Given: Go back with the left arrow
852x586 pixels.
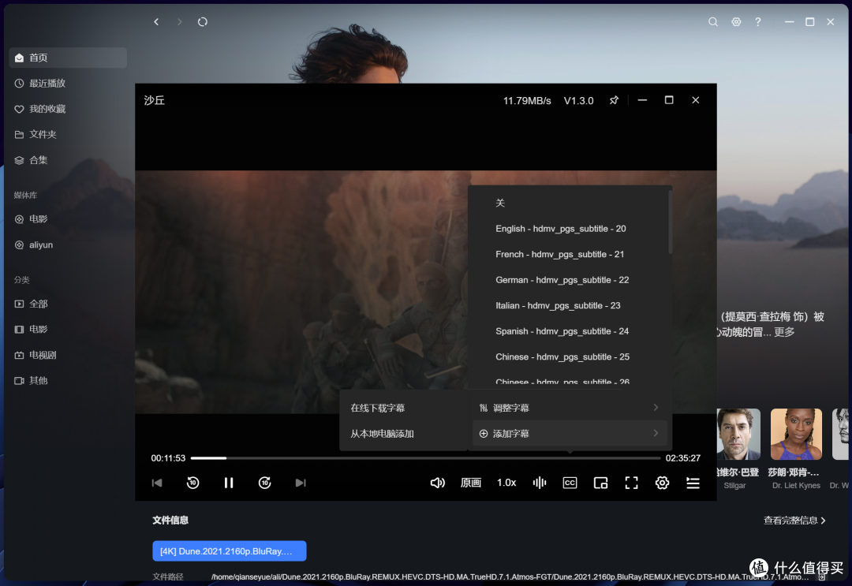Looking at the screenshot, I should [156, 22].
